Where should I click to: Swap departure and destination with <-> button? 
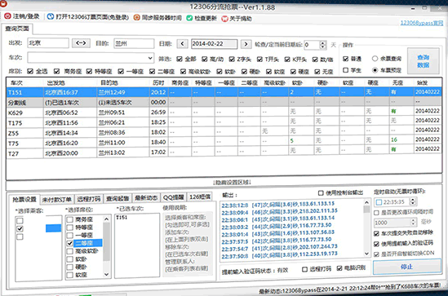(81, 43)
